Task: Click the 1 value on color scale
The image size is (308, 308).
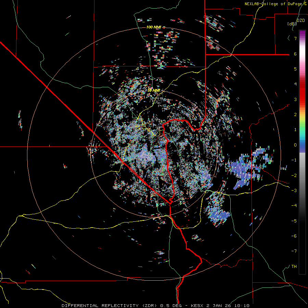Action: click(295, 130)
